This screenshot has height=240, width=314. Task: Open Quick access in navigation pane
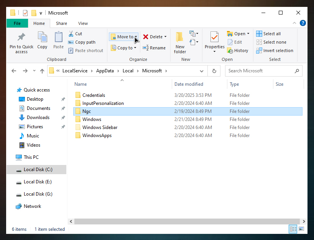click(37, 90)
